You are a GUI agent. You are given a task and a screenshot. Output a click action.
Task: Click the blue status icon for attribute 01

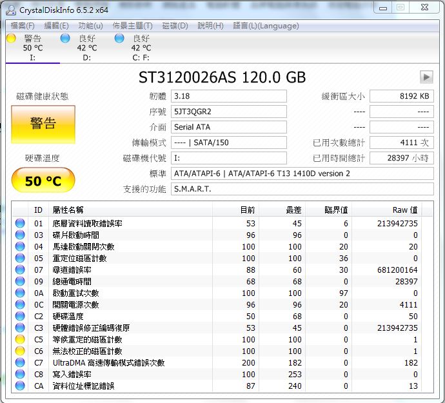20,223
